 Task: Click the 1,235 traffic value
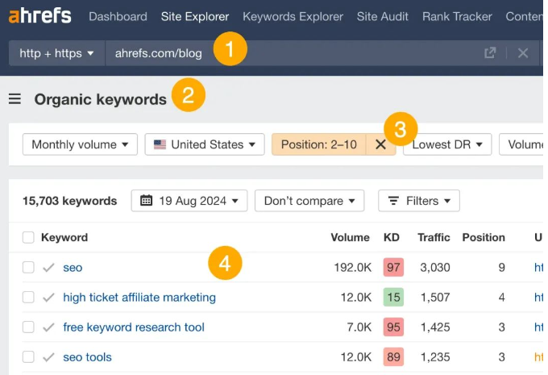pyautogui.click(x=435, y=357)
